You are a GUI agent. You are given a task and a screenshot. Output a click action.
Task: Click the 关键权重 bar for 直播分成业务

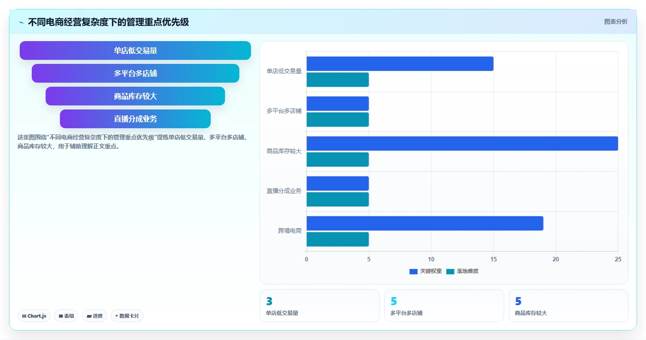click(x=338, y=183)
